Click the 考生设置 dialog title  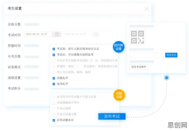pyautogui.click(x=15, y=9)
